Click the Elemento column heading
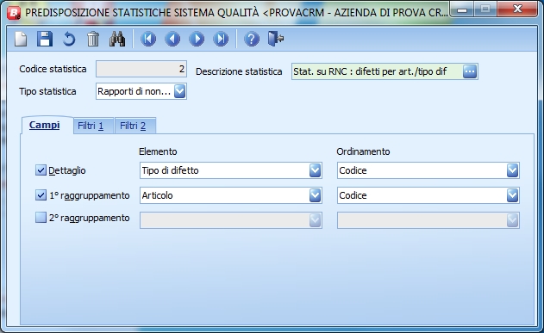The height and width of the screenshot is (333, 544). (x=158, y=151)
